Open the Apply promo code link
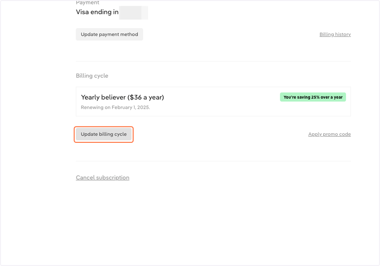Viewport: 380px width, 266px height. [x=329, y=134]
